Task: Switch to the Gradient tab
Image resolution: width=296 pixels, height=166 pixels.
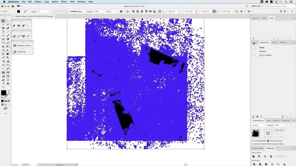Action: [x=276, y=120]
